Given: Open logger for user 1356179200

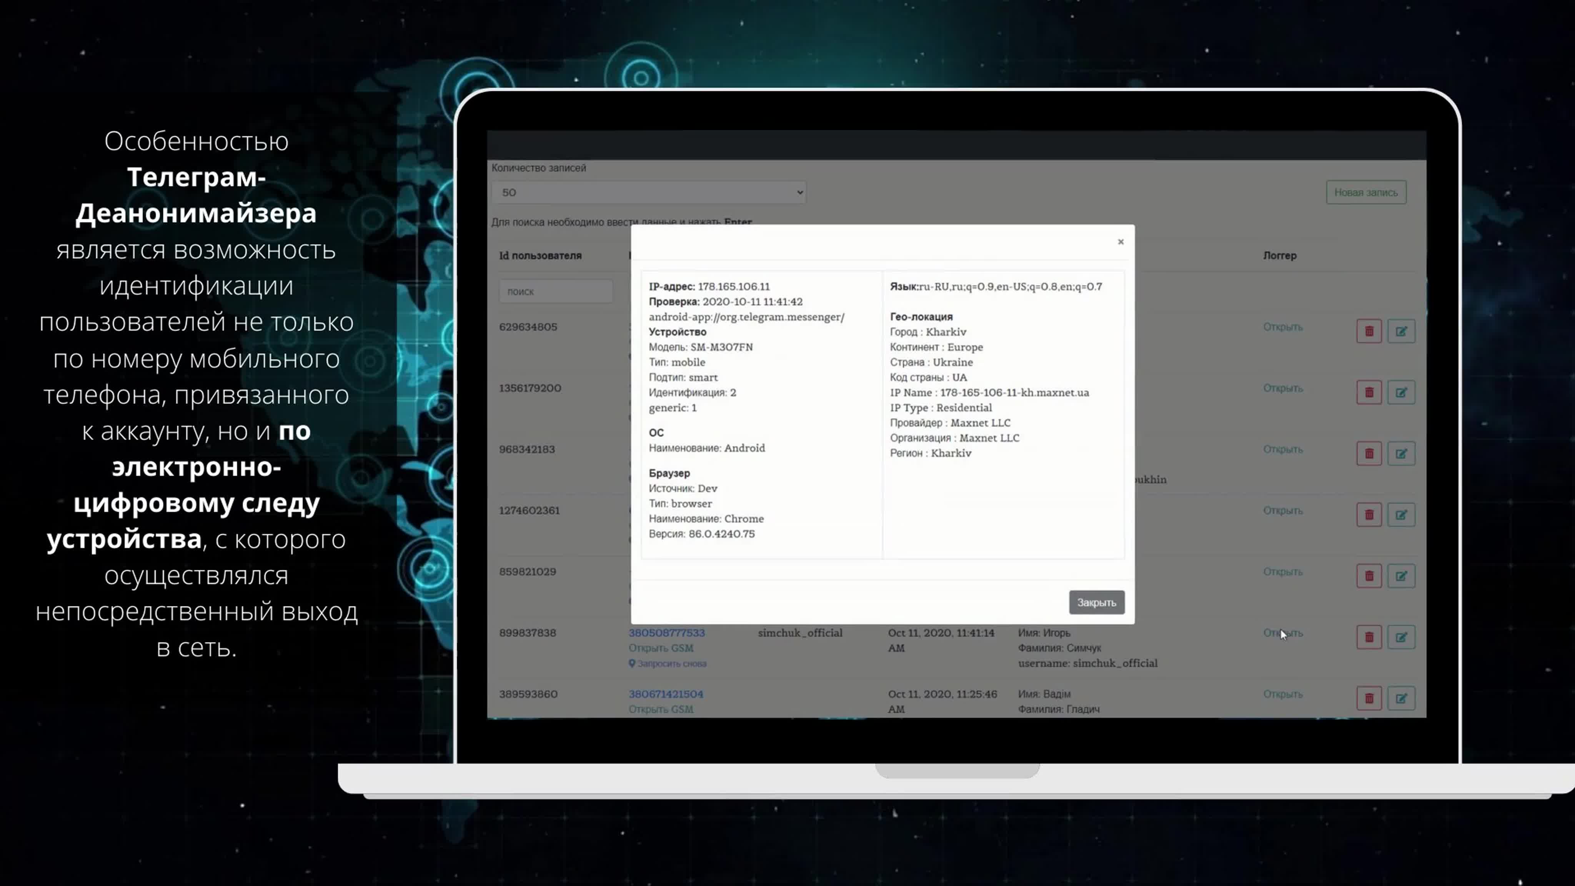Looking at the screenshot, I should [x=1282, y=388].
